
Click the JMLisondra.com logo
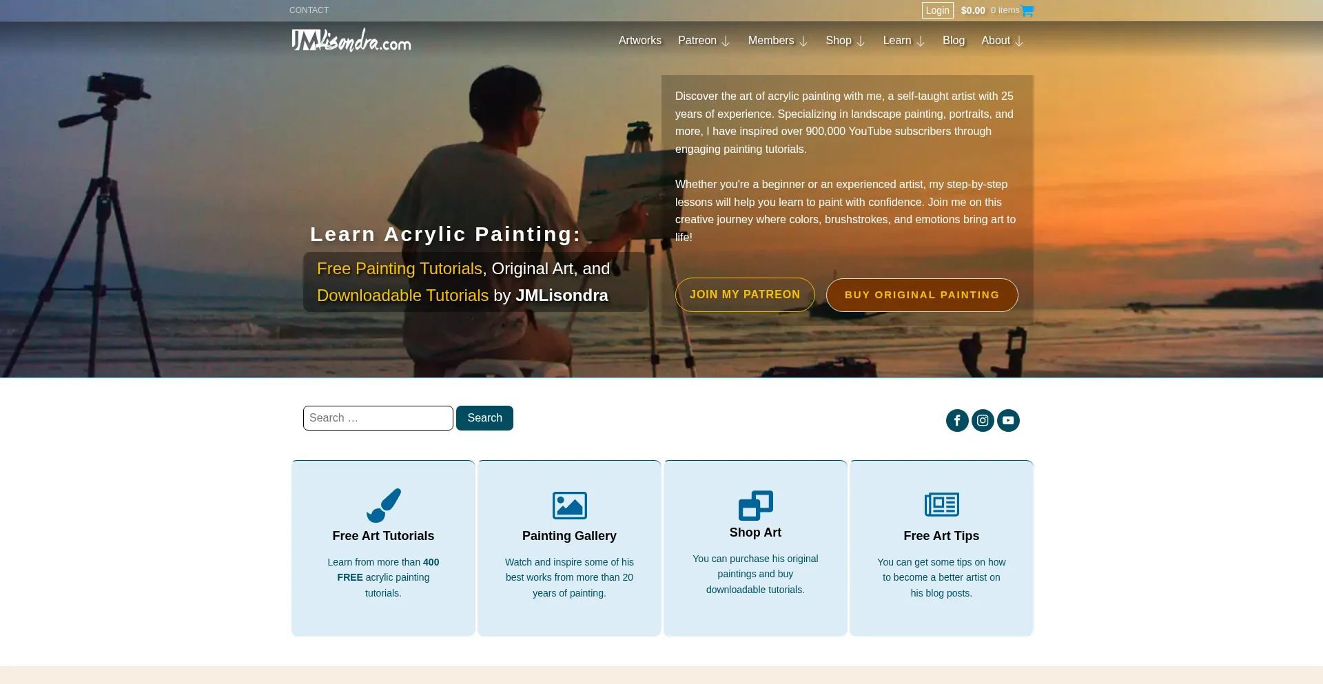point(351,40)
